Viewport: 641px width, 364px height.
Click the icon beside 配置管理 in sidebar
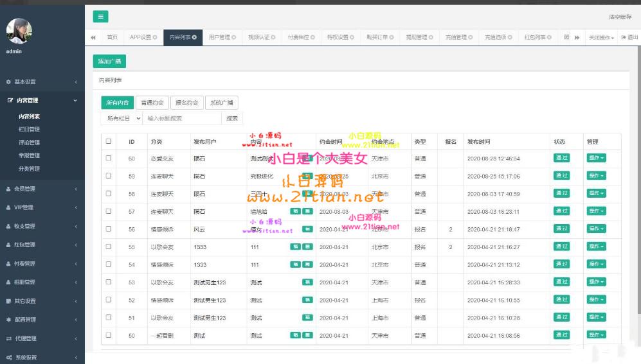point(8,320)
